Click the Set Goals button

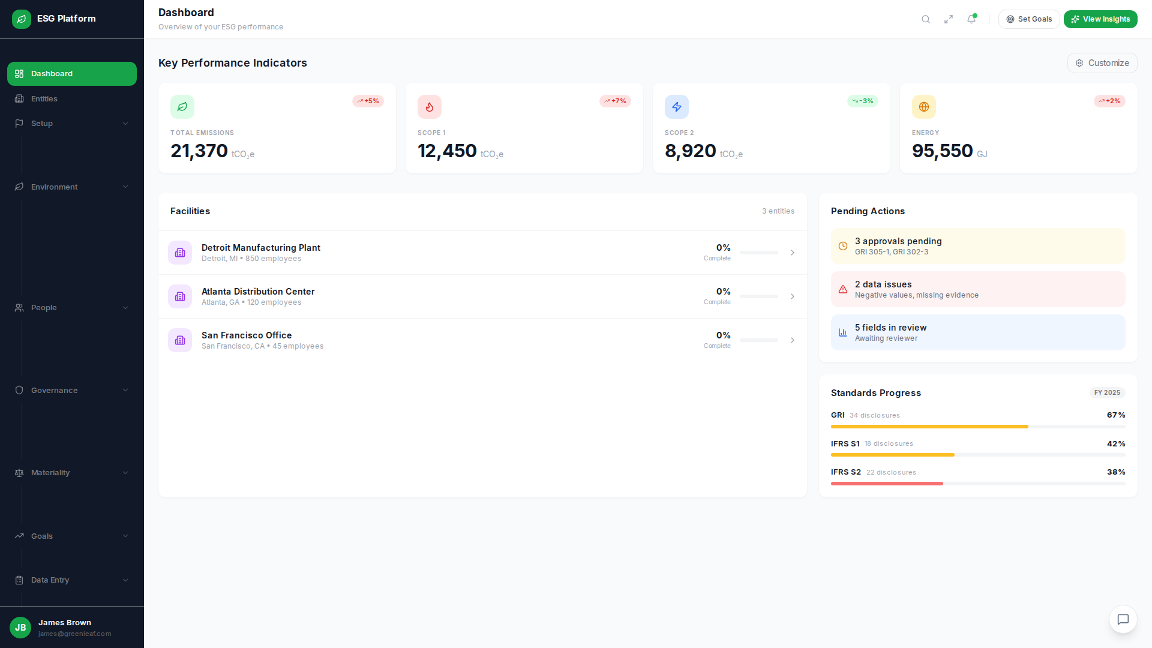[1029, 19]
